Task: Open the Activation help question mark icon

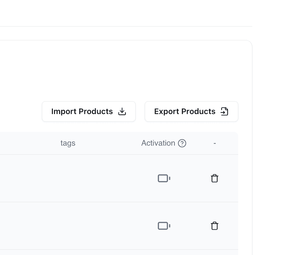Action: click(x=182, y=143)
